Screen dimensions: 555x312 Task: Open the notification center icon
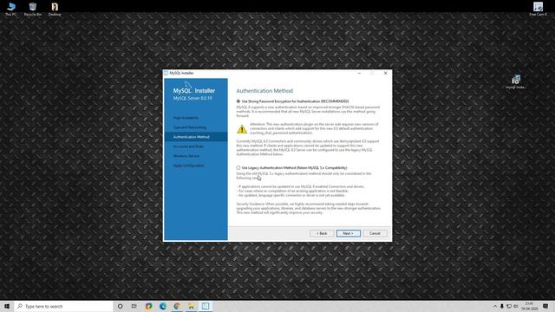click(545, 306)
